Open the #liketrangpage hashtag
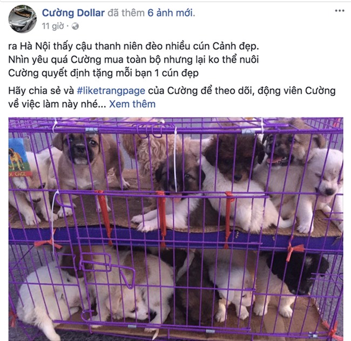This screenshot has width=351, height=341. point(111,91)
